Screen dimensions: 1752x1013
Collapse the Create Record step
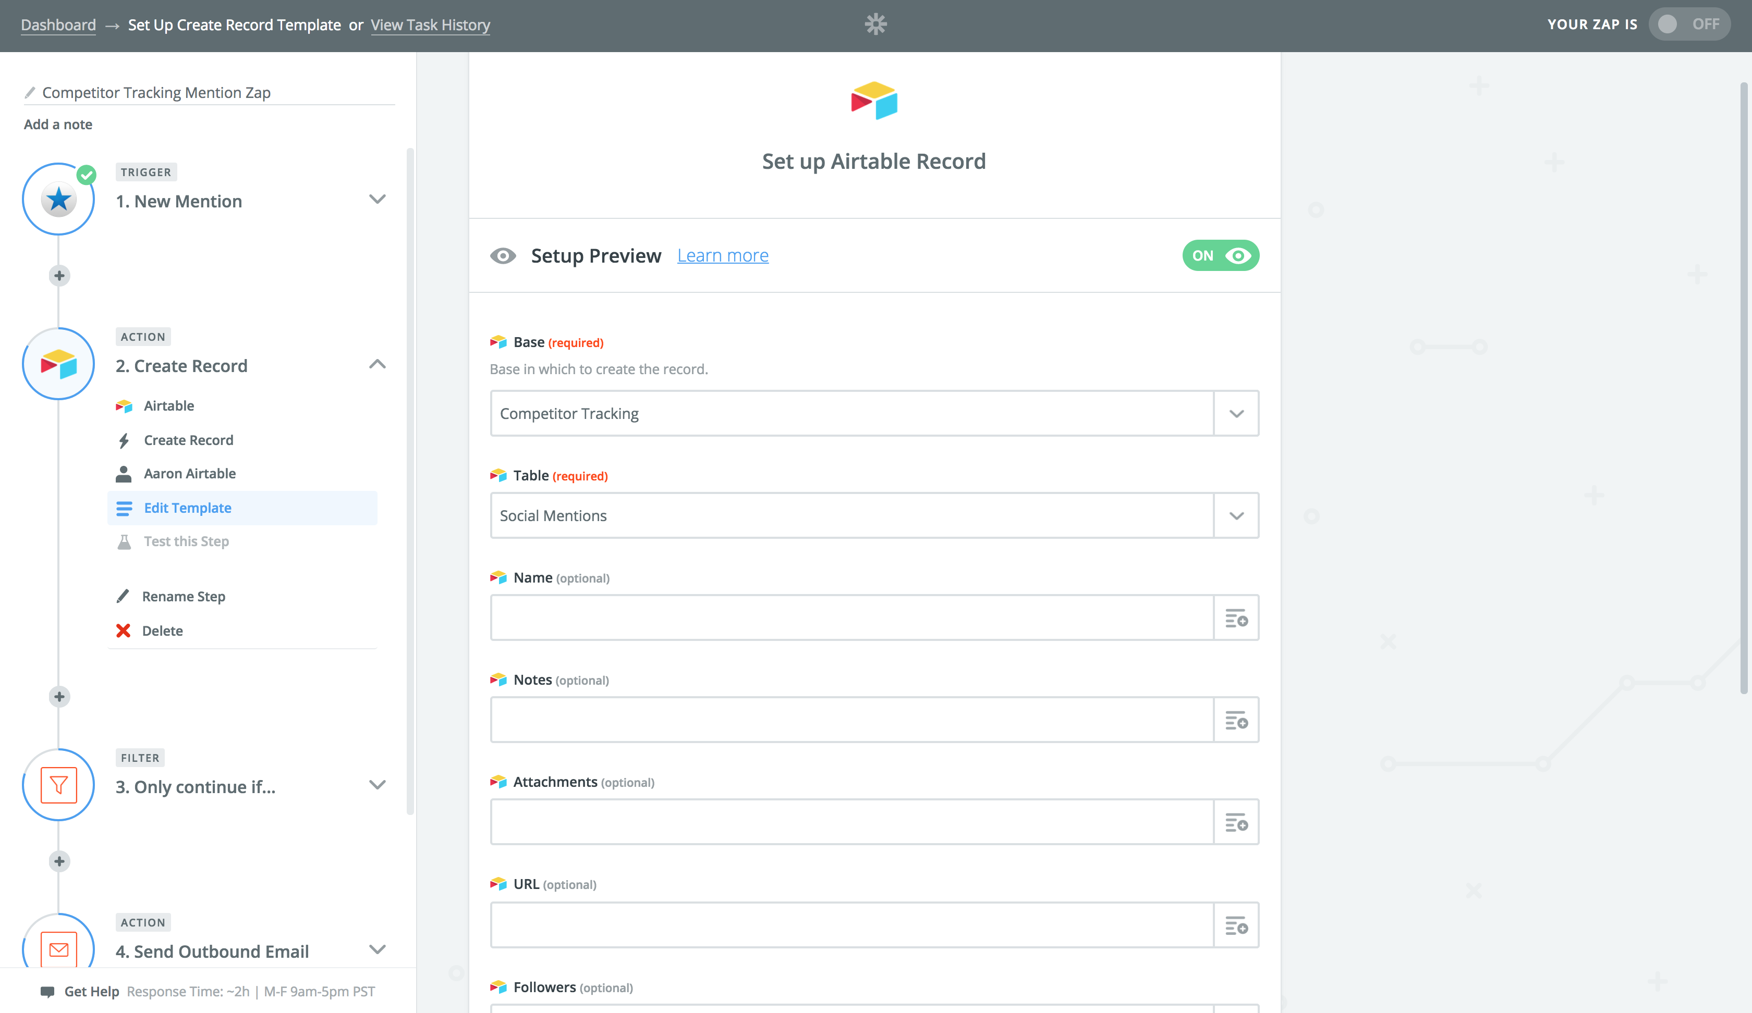[x=378, y=364]
